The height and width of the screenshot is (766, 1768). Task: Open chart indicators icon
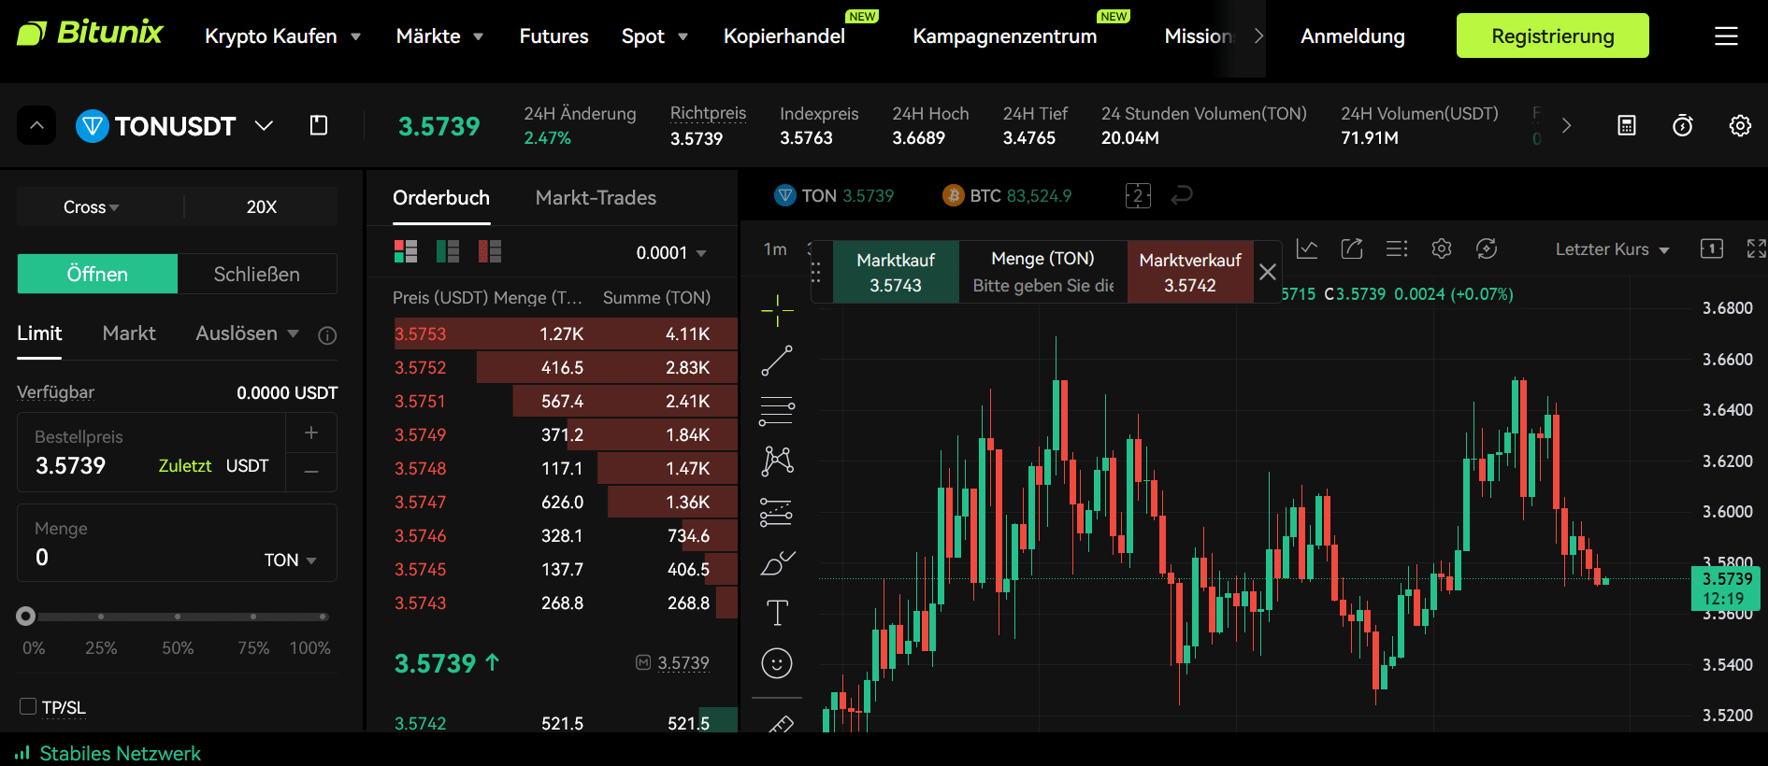1307,248
